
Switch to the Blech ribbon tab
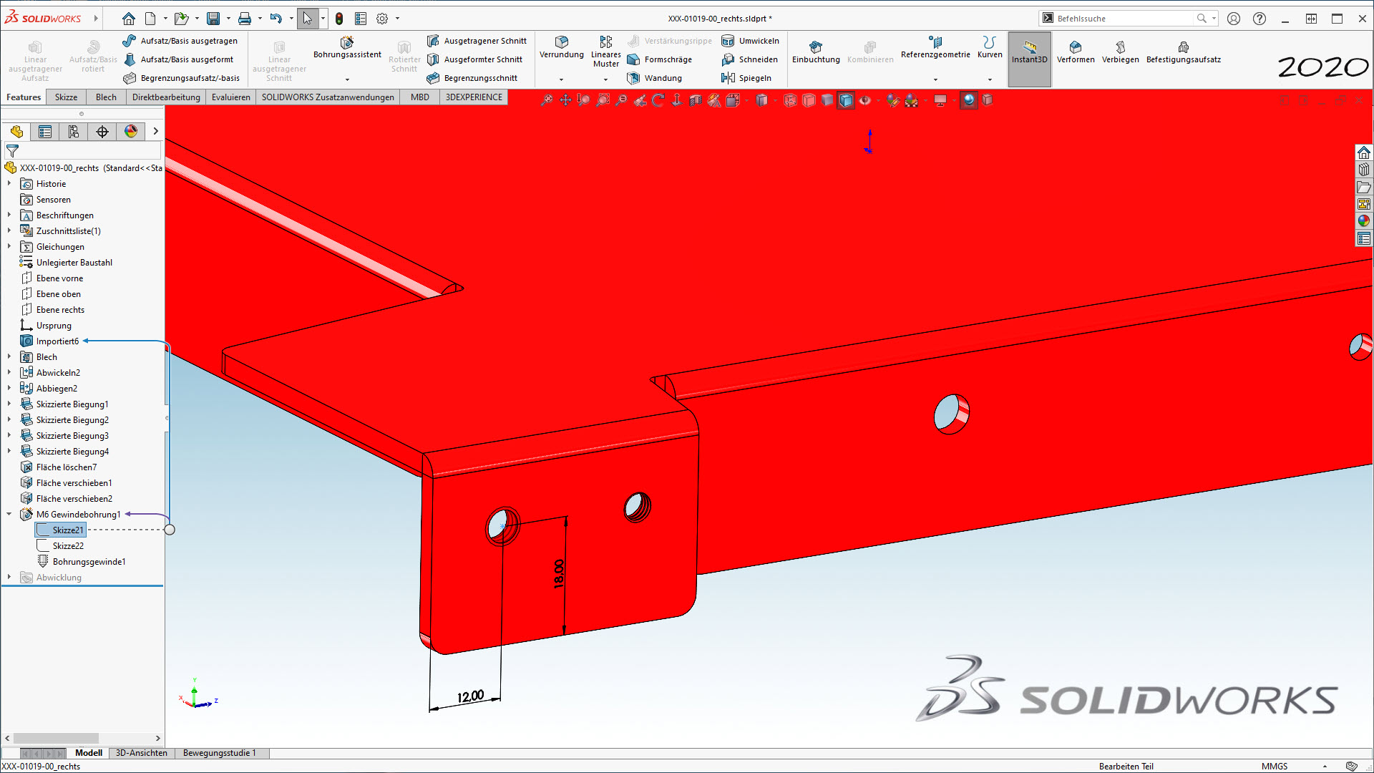(106, 97)
